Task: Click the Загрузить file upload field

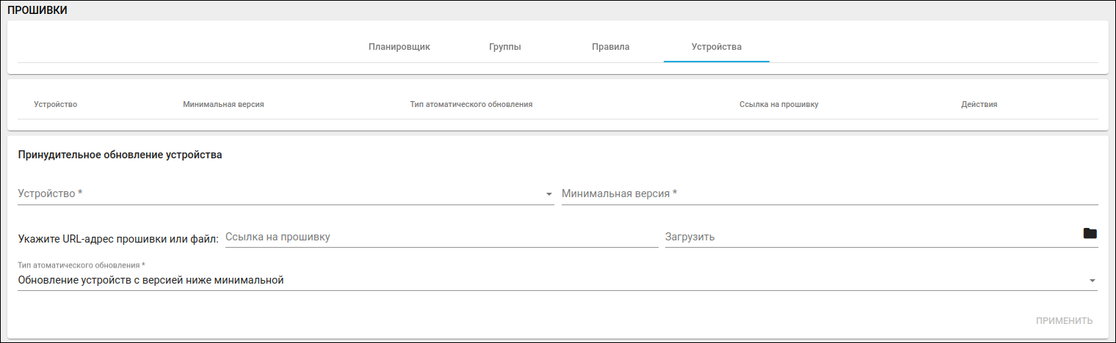Action: 870,237
